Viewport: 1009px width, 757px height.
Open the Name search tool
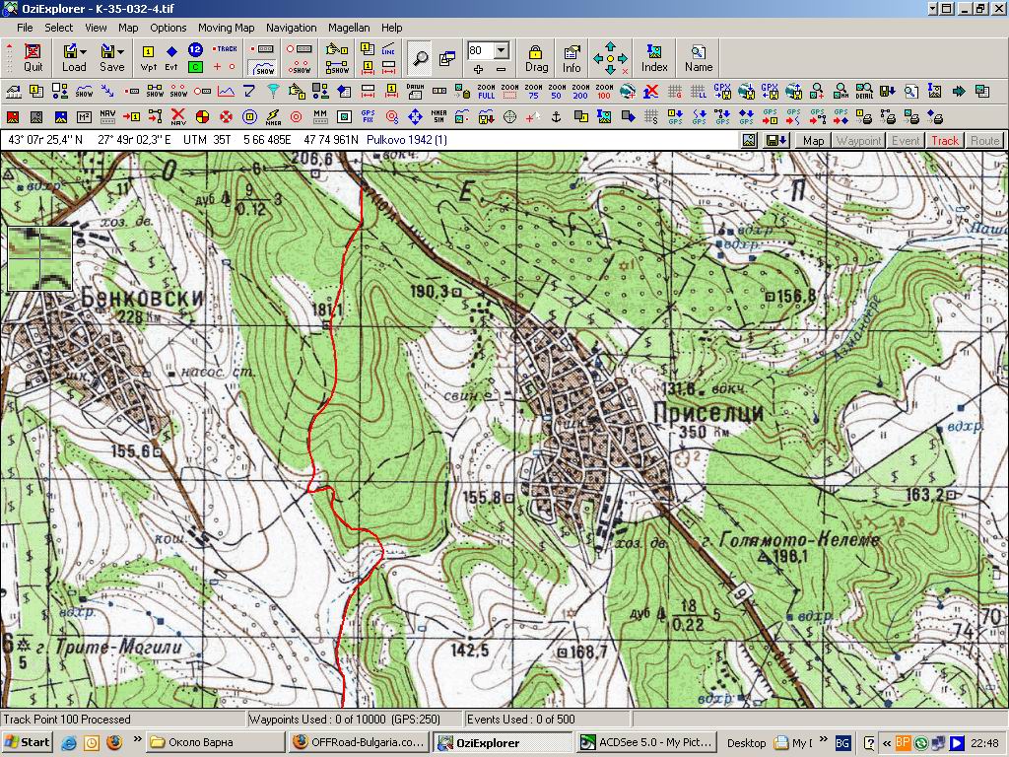click(698, 57)
